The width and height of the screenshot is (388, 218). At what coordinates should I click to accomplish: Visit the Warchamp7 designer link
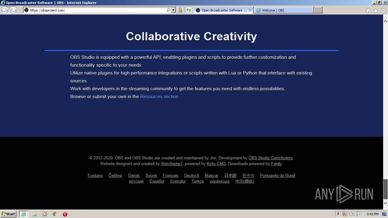point(172,164)
